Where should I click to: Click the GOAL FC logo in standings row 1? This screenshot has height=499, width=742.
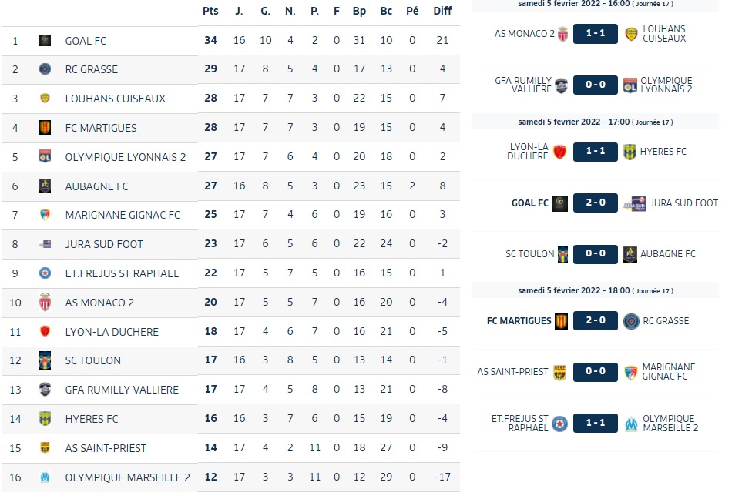(x=45, y=40)
